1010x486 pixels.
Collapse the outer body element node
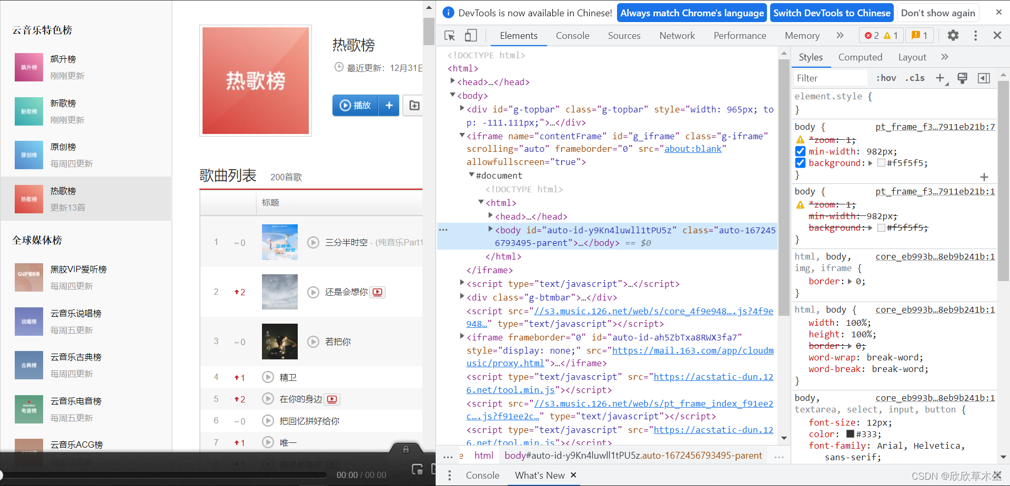(x=452, y=95)
